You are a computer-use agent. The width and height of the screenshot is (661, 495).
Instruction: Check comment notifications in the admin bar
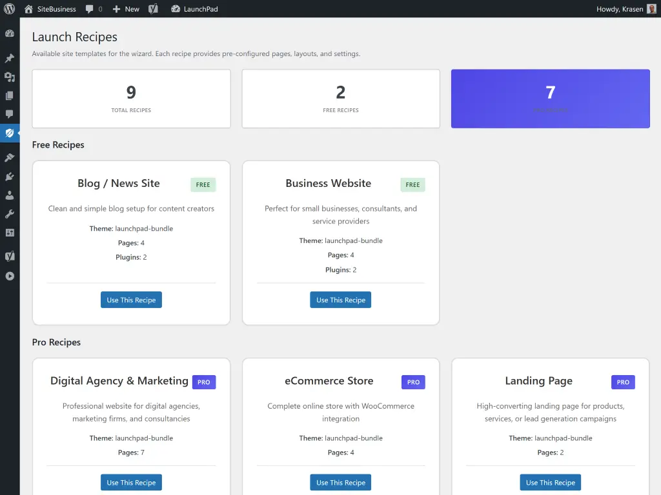point(94,9)
